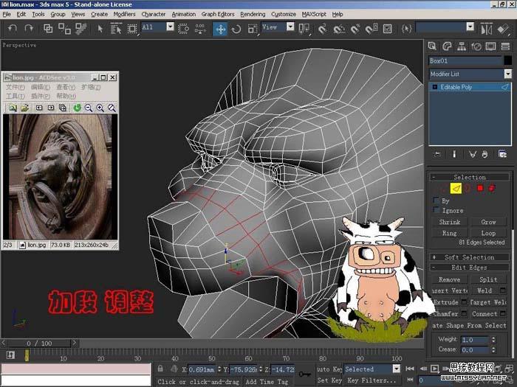
Task: Click the Loop selection button
Action: 488,233
